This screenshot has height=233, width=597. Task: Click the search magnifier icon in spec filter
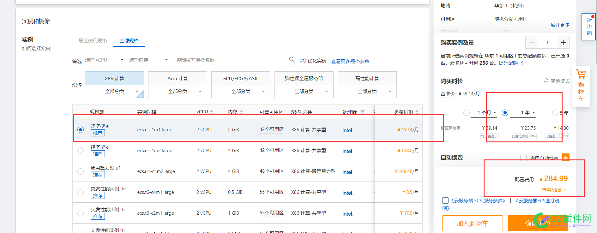(x=292, y=59)
